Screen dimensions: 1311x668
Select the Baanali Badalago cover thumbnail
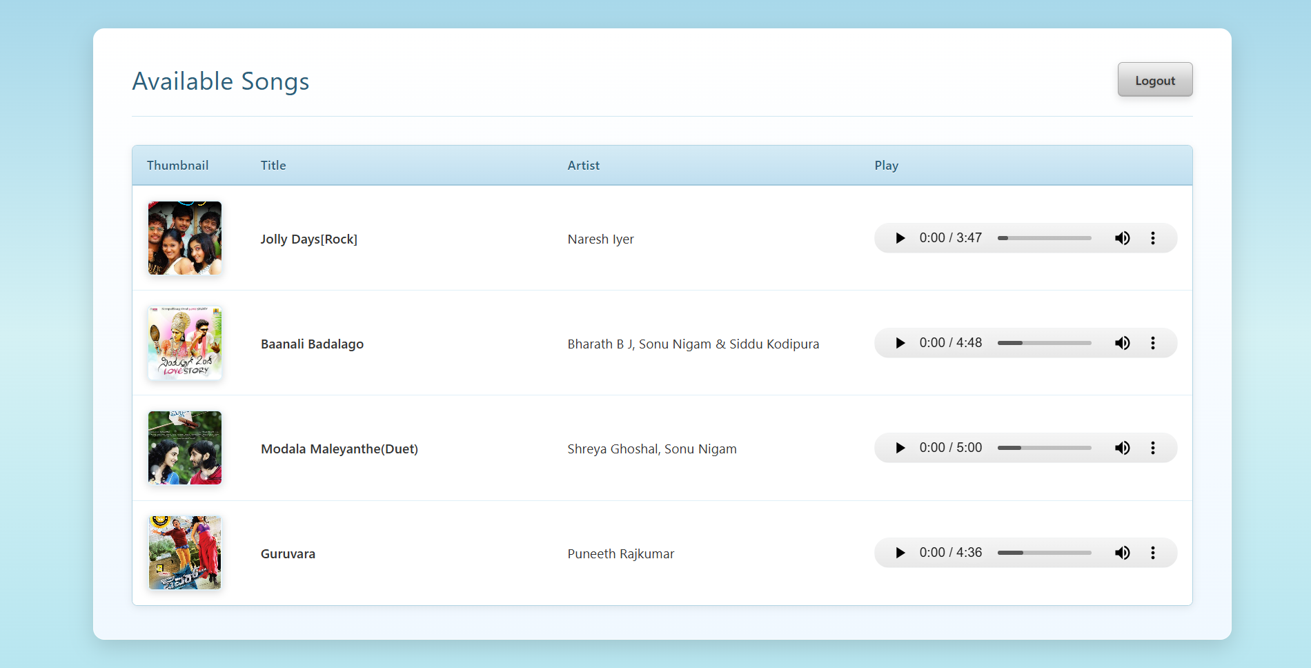pos(185,343)
